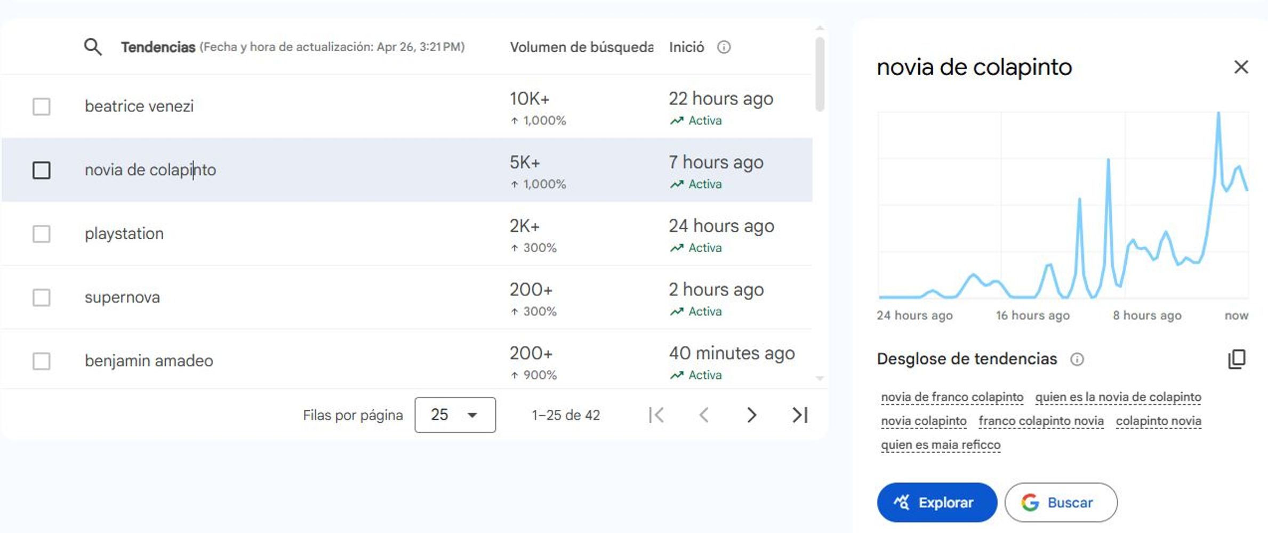Image resolution: width=1268 pixels, height=533 pixels.
Task: Go to the next page of results
Action: [x=751, y=415]
